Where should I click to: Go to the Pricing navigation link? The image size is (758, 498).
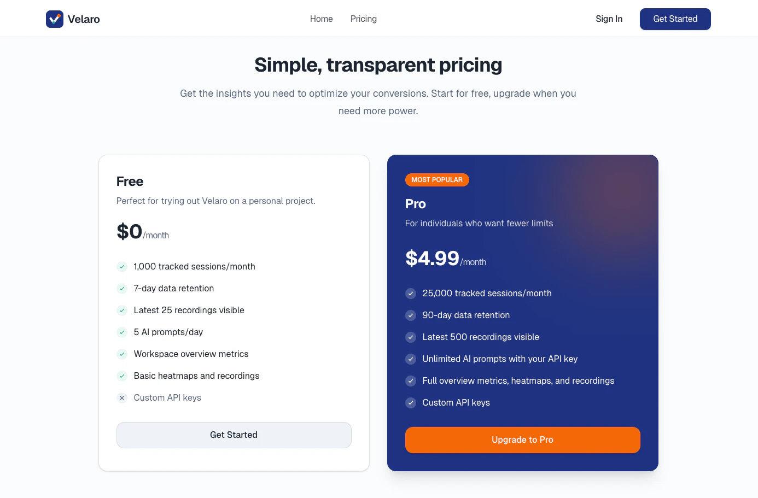tap(364, 19)
